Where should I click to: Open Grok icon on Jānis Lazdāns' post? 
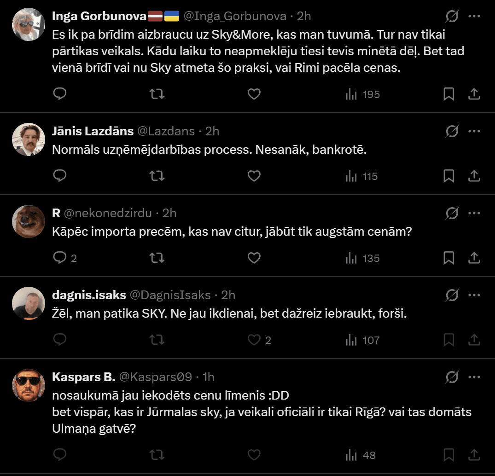coord(452,131)
